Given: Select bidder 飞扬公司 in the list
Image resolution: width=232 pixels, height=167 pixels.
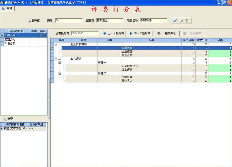Looking at the screenshot, I should pyautogui.click(x=24, y=44).
